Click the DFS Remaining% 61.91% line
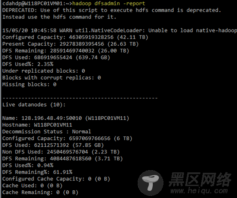 (37, 172)
